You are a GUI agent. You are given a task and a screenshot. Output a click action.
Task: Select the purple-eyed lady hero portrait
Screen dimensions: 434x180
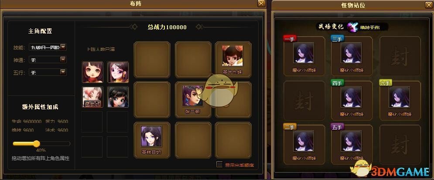pos(118,72)
